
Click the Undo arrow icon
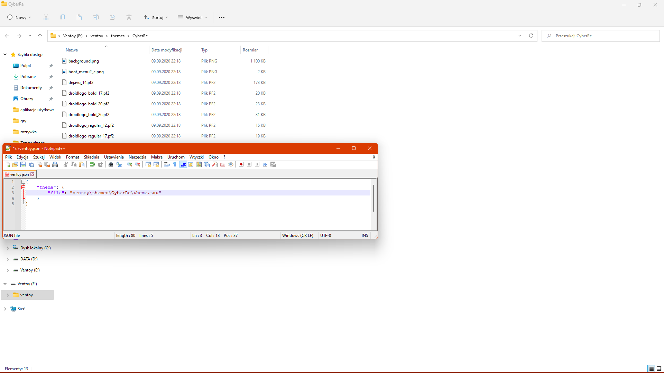[x=92, y=165]
